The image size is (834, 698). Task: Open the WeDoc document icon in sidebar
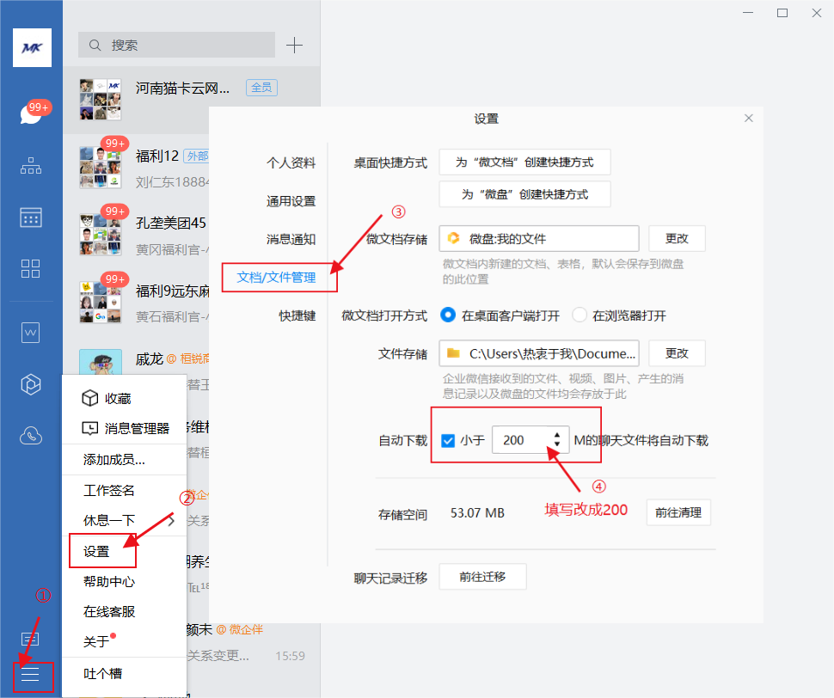tap(31, 333)
